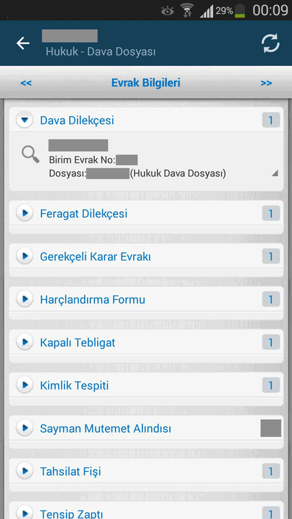The image size is (292, 519).
Task: Expand the Harçlandırma Formu arrow
Action: pyautogui.click(x=25, y=299)
